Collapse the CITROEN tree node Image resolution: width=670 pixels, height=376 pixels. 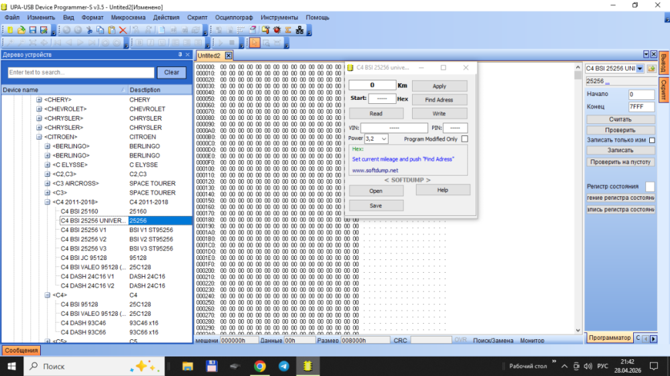pos(39,137)
